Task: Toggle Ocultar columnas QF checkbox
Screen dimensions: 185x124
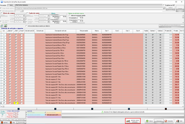Action: pos(3,116)
